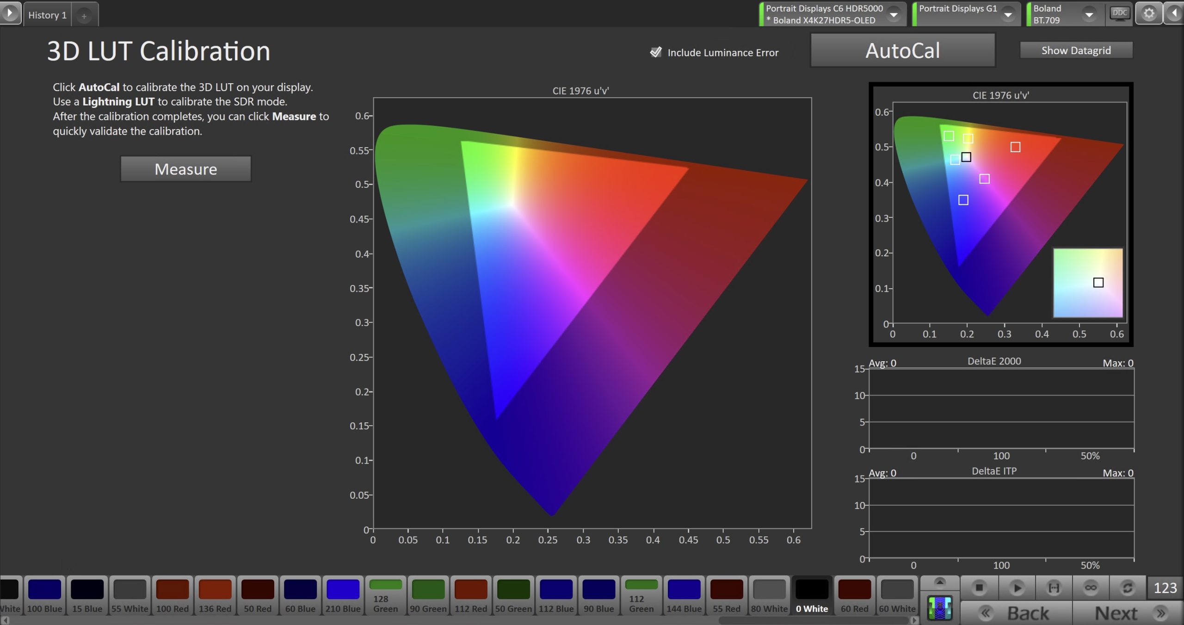Add a new history tab with plus
This screenshot has width=1184, height=625.
tap(84, 16)
